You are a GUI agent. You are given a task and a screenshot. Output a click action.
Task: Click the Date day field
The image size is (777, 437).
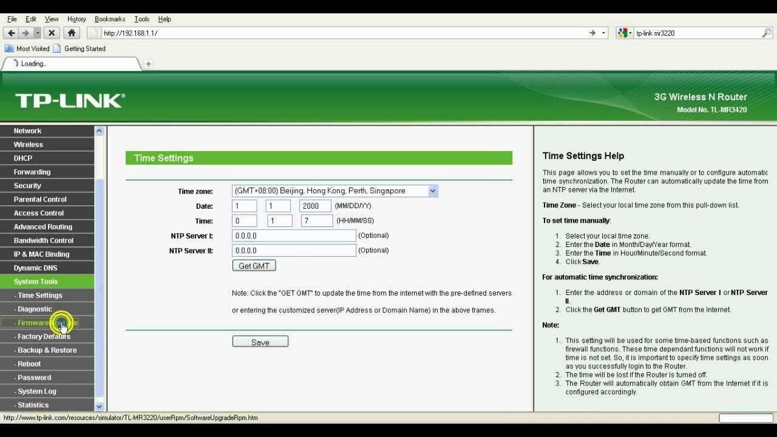tap(278, 206)
